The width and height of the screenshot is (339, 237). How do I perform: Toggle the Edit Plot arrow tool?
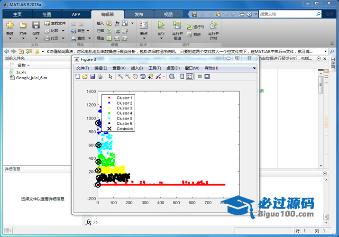tap(110, 76)
